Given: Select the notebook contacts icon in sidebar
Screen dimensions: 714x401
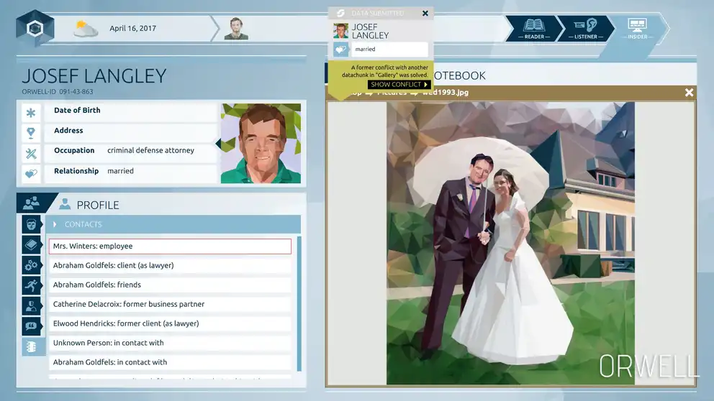Looking at the screenshot, I should (31, 346).
